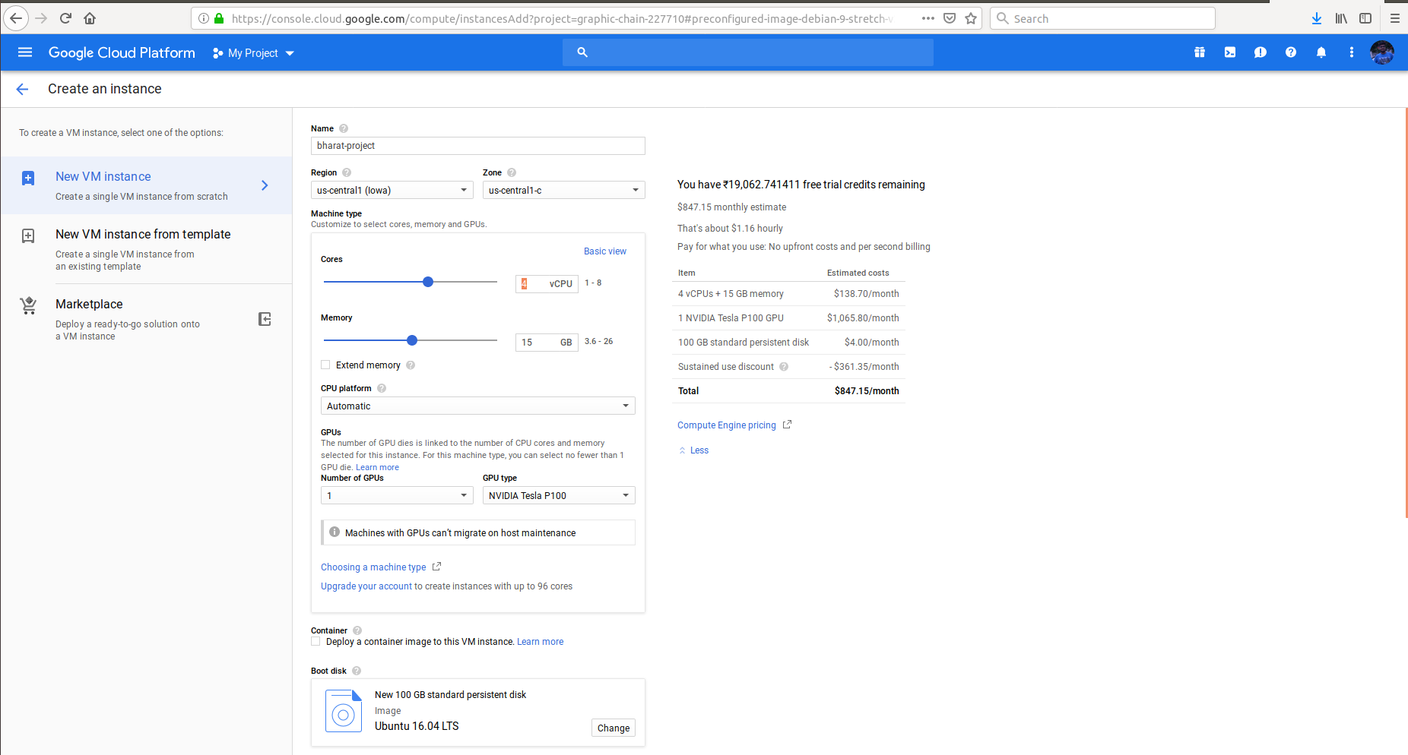Viewport: 1408px width, 755px height.
Task: Select the Marketplace option
Action: click(146, 319)
